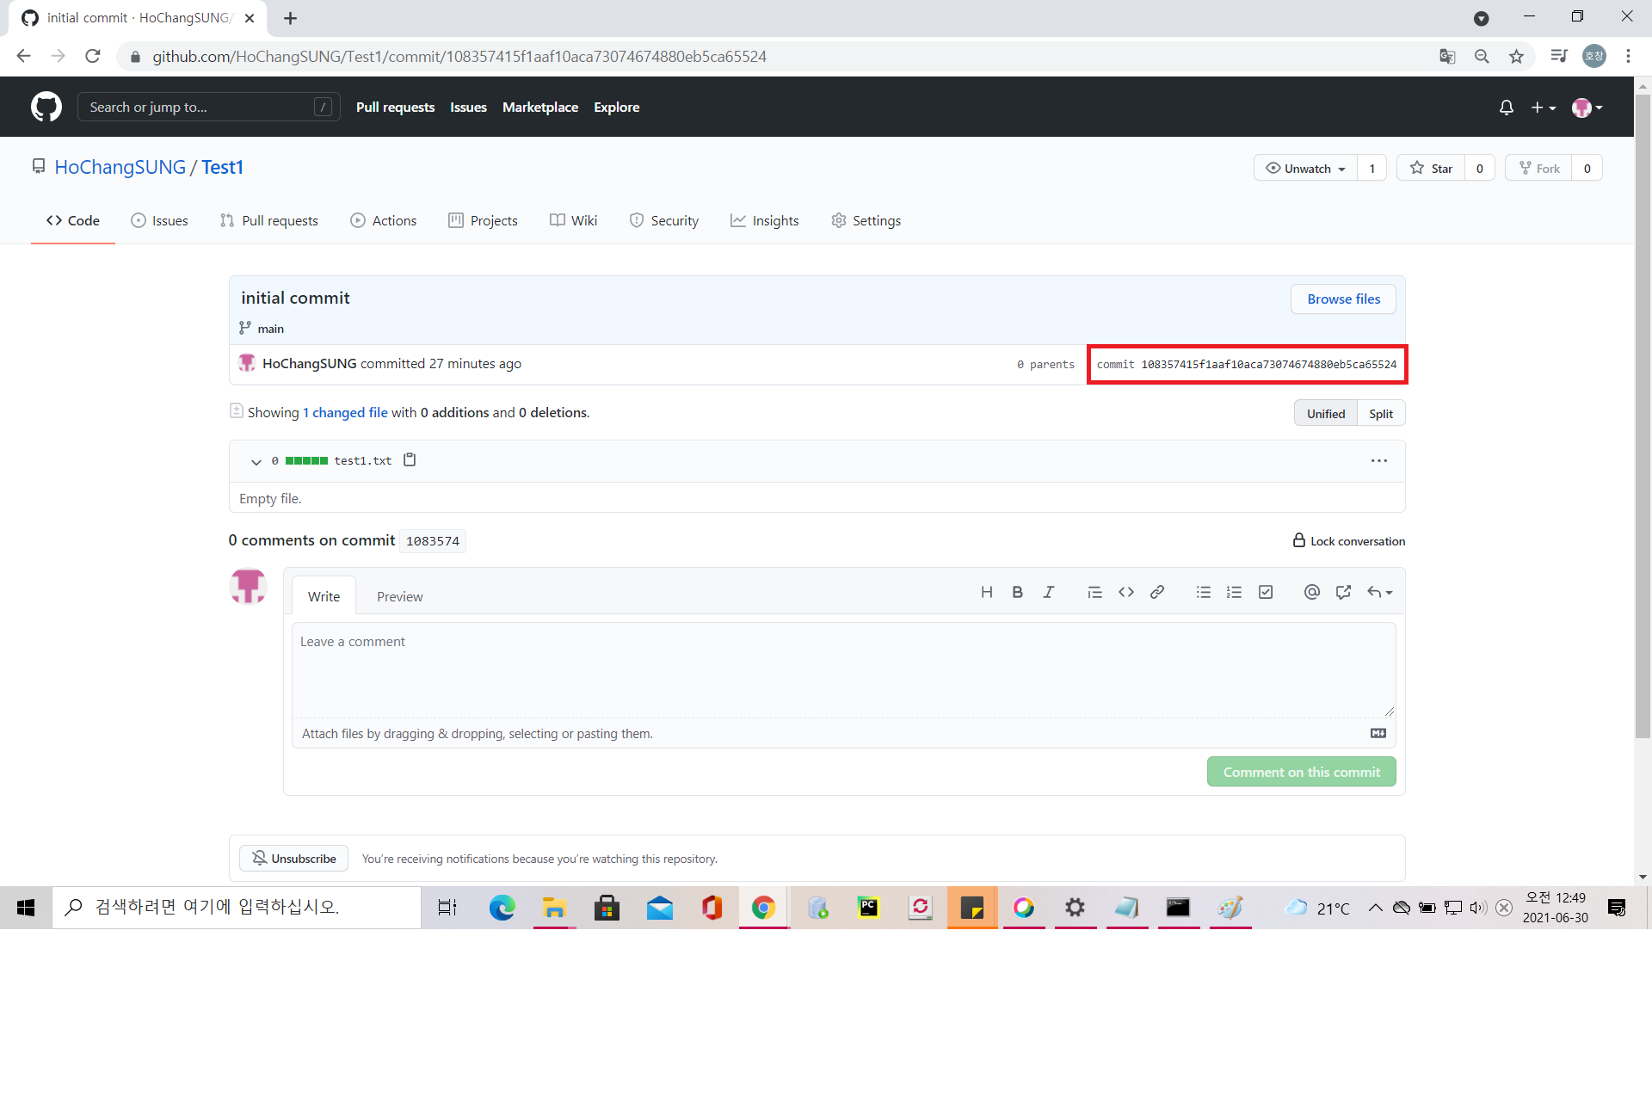This screenshot has height=1115, width=1652.
Task: Open the Insights tab
Action: (764, 221)
